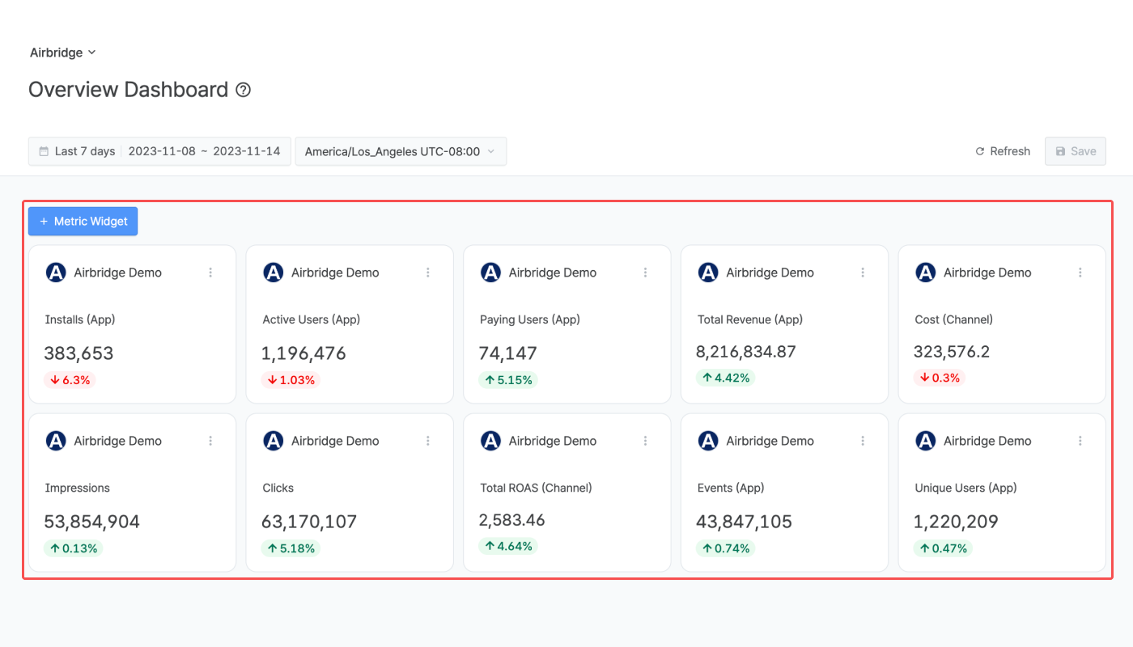Click the 0.47% increase badge on Unique Users
The height and width of the screenshot is (647, 1133).
(x=943, y=548)
